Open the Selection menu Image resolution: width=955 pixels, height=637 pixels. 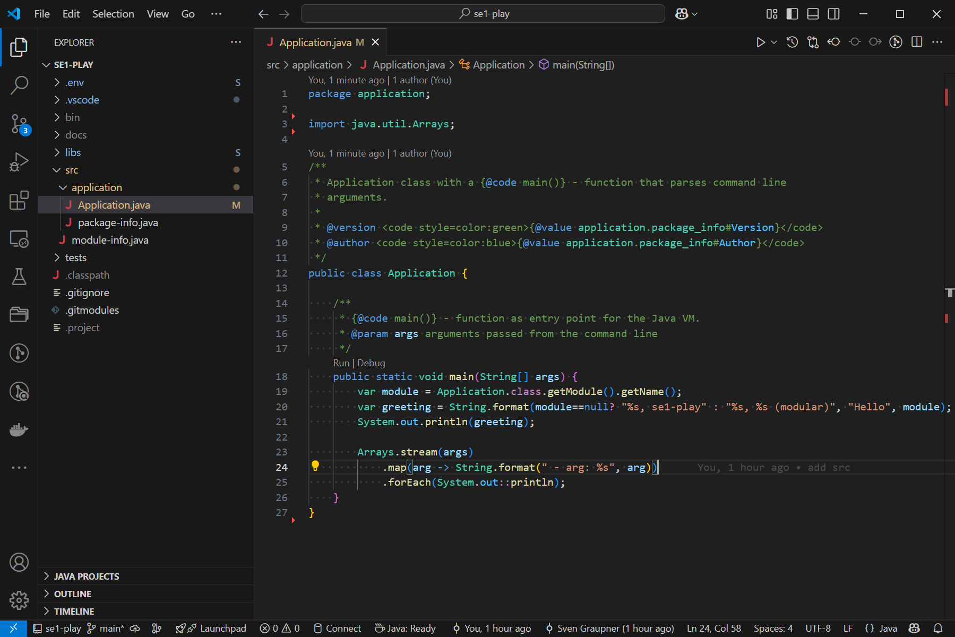coord(113,14)
